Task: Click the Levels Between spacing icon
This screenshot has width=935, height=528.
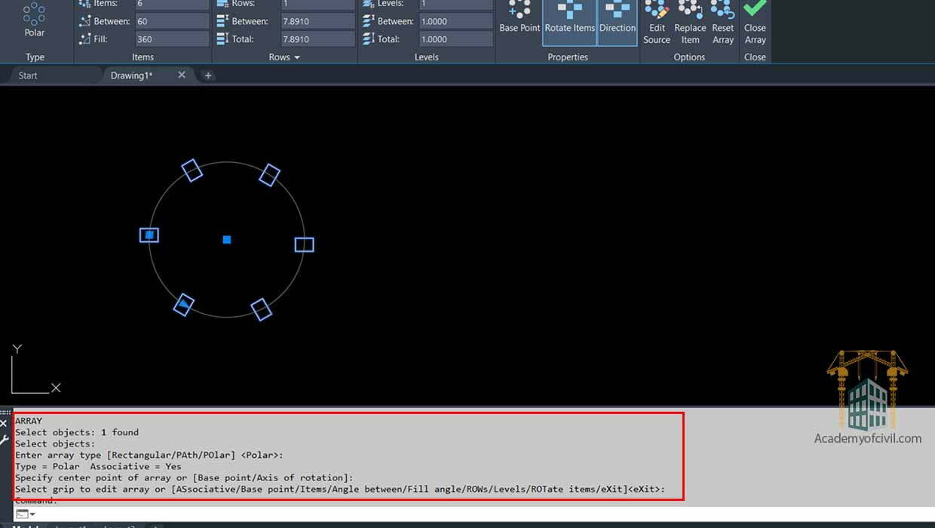Action: (x=368, y=21)
